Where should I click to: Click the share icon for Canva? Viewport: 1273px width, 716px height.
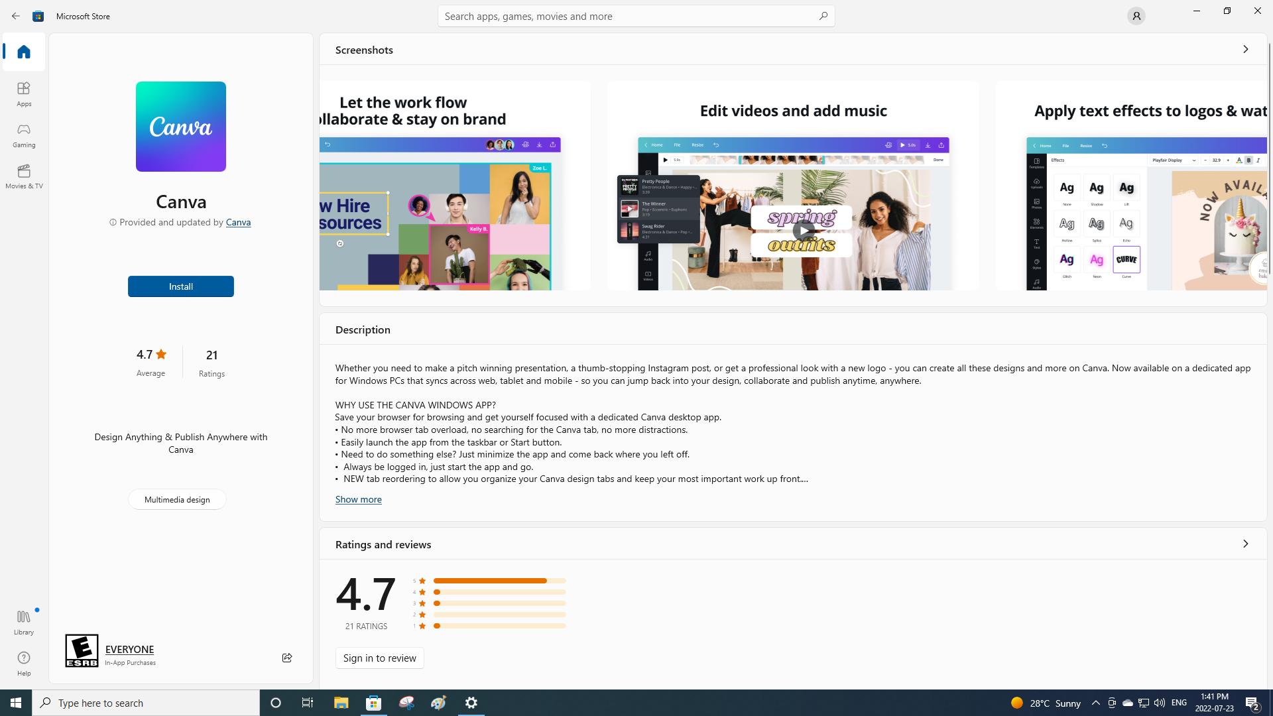[286, 658]
